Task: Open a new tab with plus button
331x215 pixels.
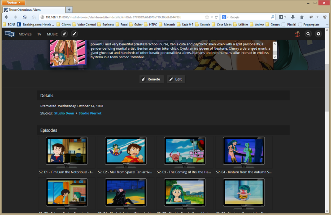Action: pos(69,9)
